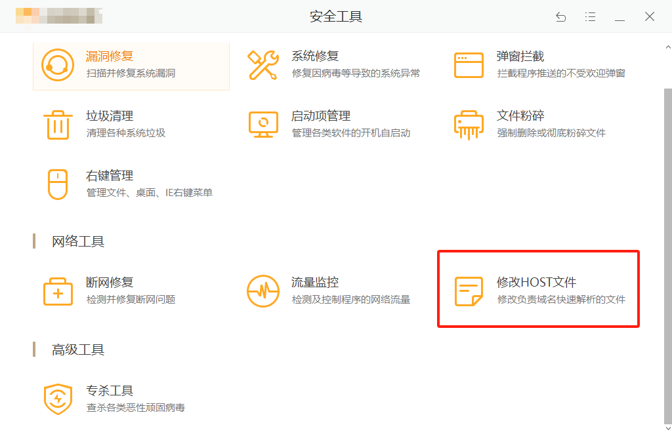Click description 检测及控制程序的网络流量
672x442 pixels.
click(351, 300)
